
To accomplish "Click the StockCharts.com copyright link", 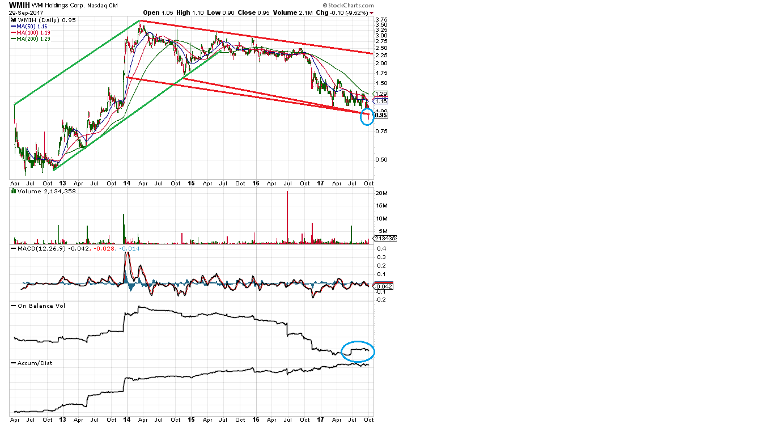I will click(x=347, y=5).
